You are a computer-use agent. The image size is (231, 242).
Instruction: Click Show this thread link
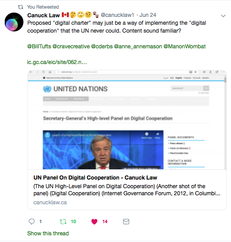[48, 233]
